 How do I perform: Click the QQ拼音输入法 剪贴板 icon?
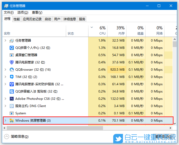(12, 91)
